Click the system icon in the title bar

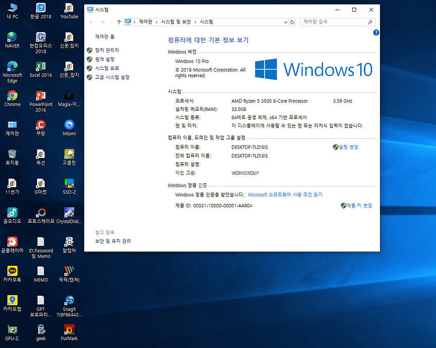click(x=90, y=10)
